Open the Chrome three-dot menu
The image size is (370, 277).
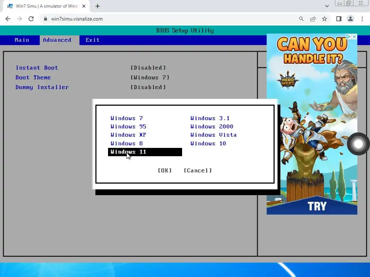tap(362, 19)
